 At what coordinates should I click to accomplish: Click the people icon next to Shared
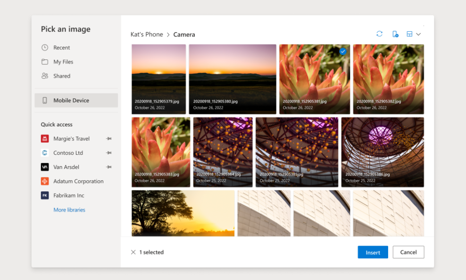(45, 76)
